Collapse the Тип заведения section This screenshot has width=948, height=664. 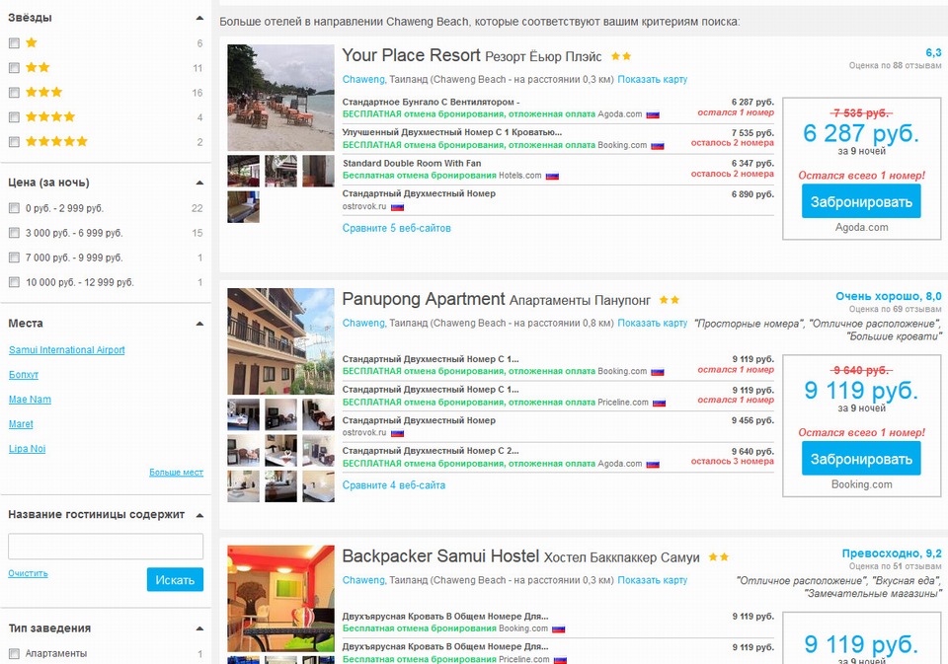(x=199, y=628)
